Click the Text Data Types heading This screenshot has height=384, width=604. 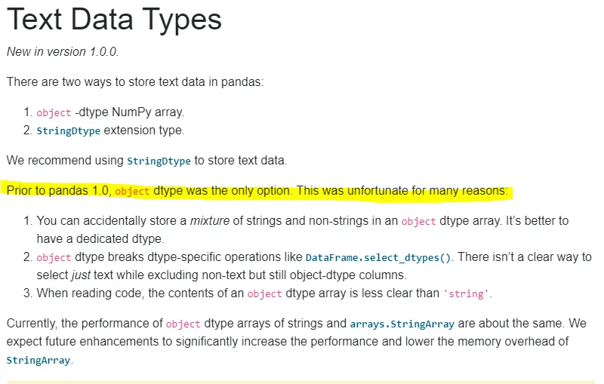114,20
